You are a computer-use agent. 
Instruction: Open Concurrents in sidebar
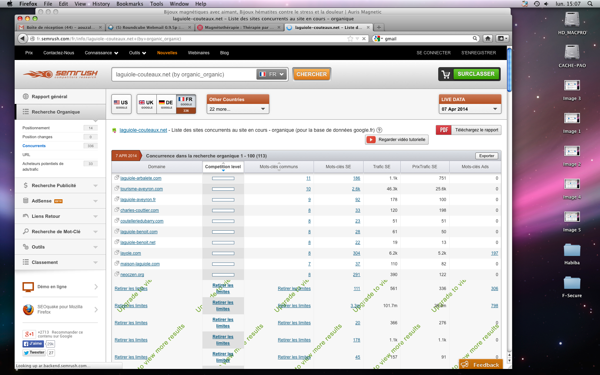(34, 146)
